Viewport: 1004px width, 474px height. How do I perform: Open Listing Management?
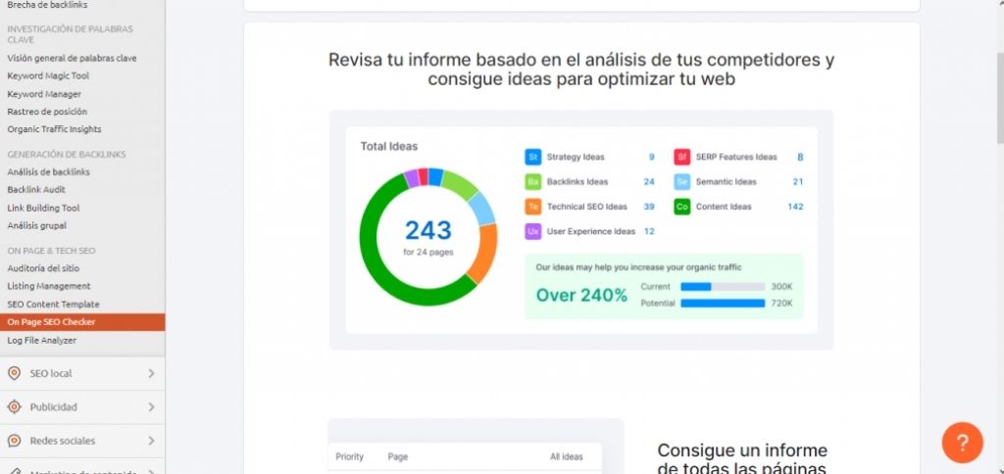(49, 287)
